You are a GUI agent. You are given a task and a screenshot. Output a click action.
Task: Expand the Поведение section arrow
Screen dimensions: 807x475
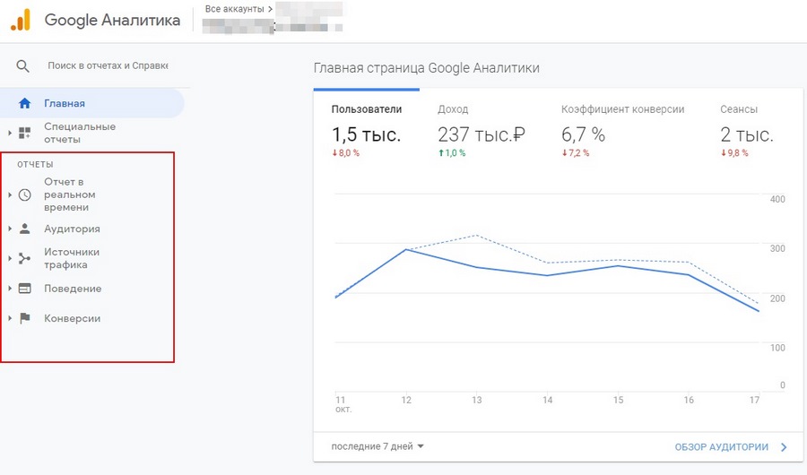point(10,289)
